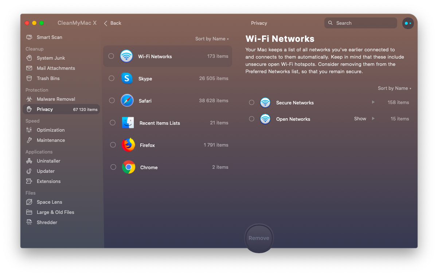This screenshot has height=275, width=438.
Task: Click the Safari compass icon
Action: pos(127,100)
